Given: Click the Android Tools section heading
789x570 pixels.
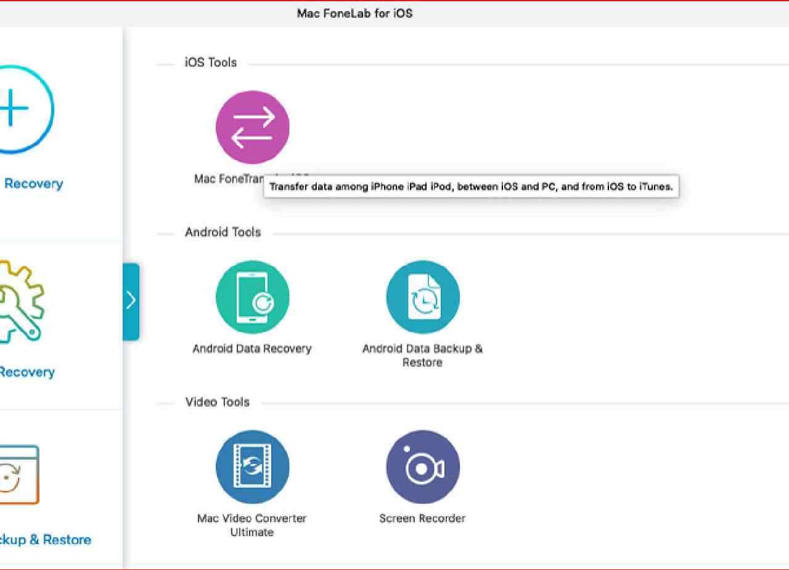Looking at the screenshot, I should [223, 232].
